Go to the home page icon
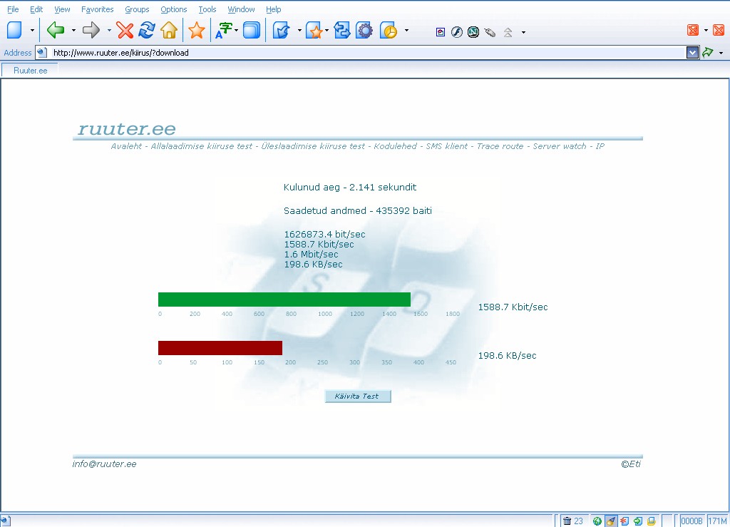This screenshot has width=730, height=527. point(168,30)
